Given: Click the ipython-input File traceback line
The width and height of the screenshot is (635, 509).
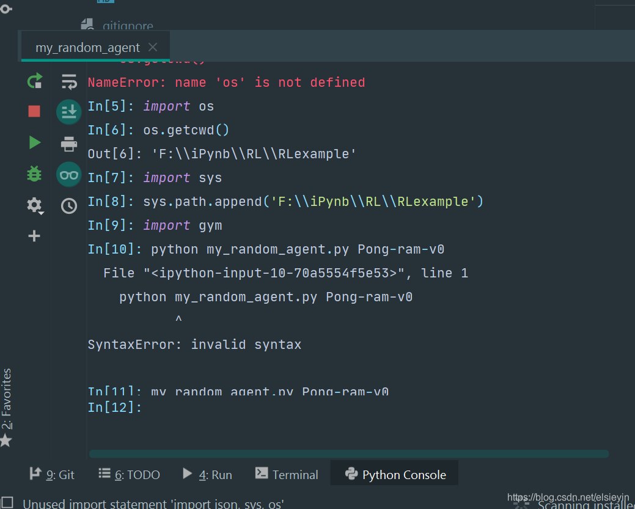Looking at the screenshot, I should click(x=285, y=273).
